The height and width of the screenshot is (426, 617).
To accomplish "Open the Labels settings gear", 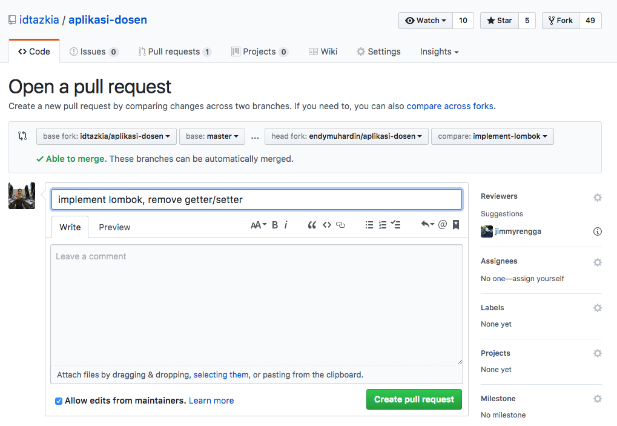I will pos(597,308).
